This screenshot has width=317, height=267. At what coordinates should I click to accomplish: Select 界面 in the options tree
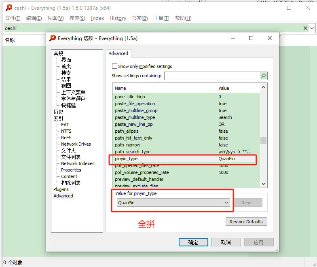[66, 60]
